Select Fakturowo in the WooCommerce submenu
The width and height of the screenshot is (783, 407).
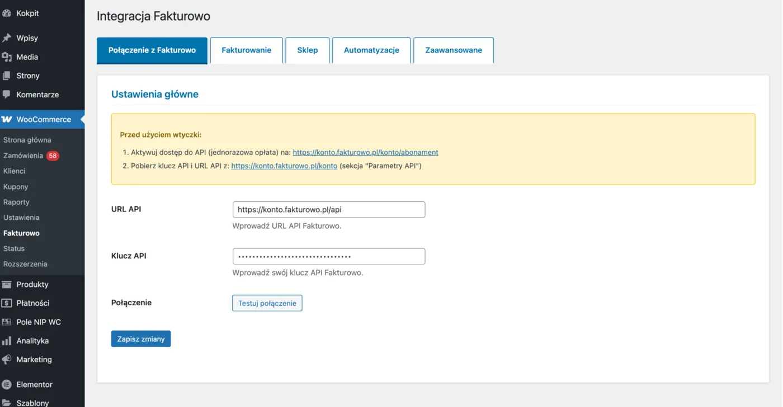pyautogui.click(x=21, y=233)
